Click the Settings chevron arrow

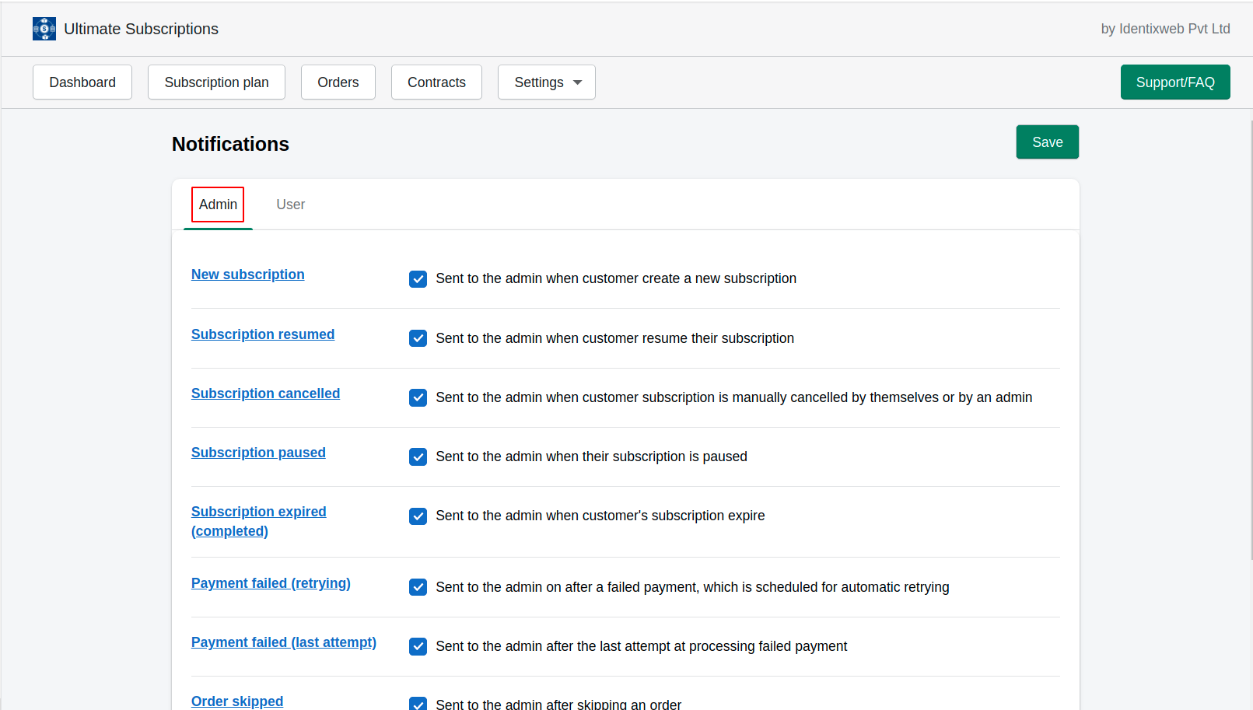[x=577, y=82]
